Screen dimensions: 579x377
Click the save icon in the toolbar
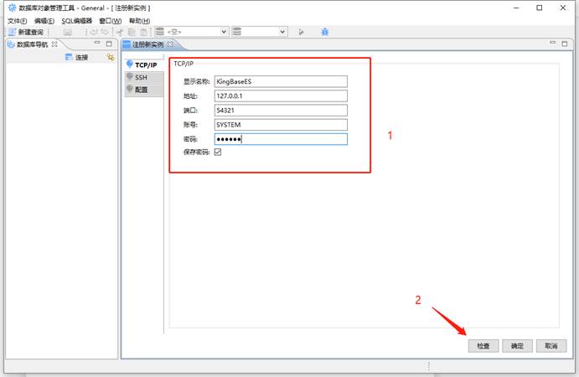(67, 32)
